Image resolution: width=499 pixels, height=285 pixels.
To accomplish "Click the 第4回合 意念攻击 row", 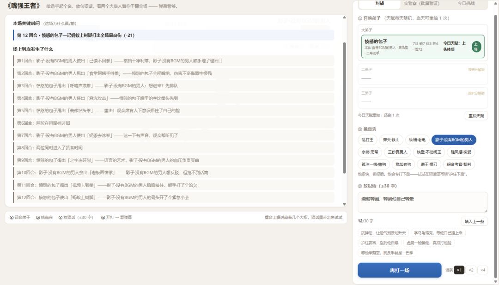I will [173, 98].
